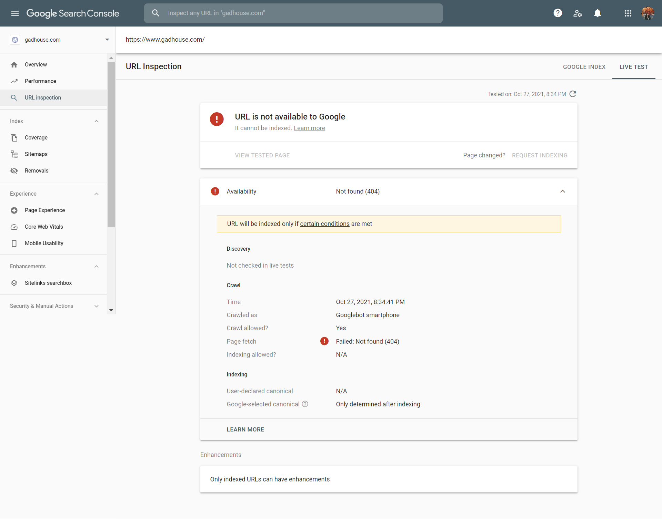Open the user account avatar
The width and height of the screenshot is (662, 519).
pos(648,13)
